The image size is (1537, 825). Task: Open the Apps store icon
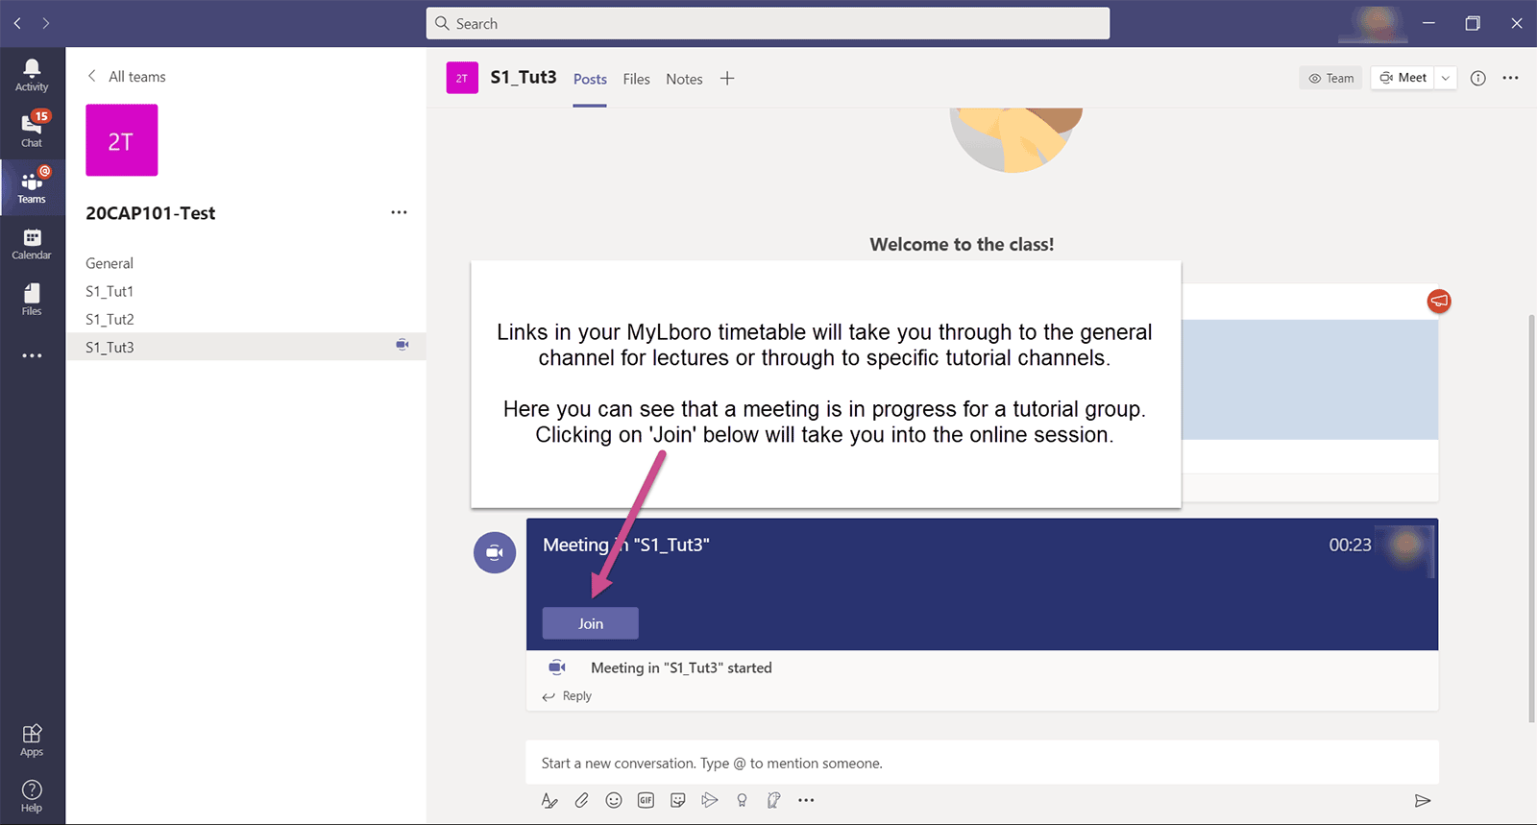(x=32, y=740)
